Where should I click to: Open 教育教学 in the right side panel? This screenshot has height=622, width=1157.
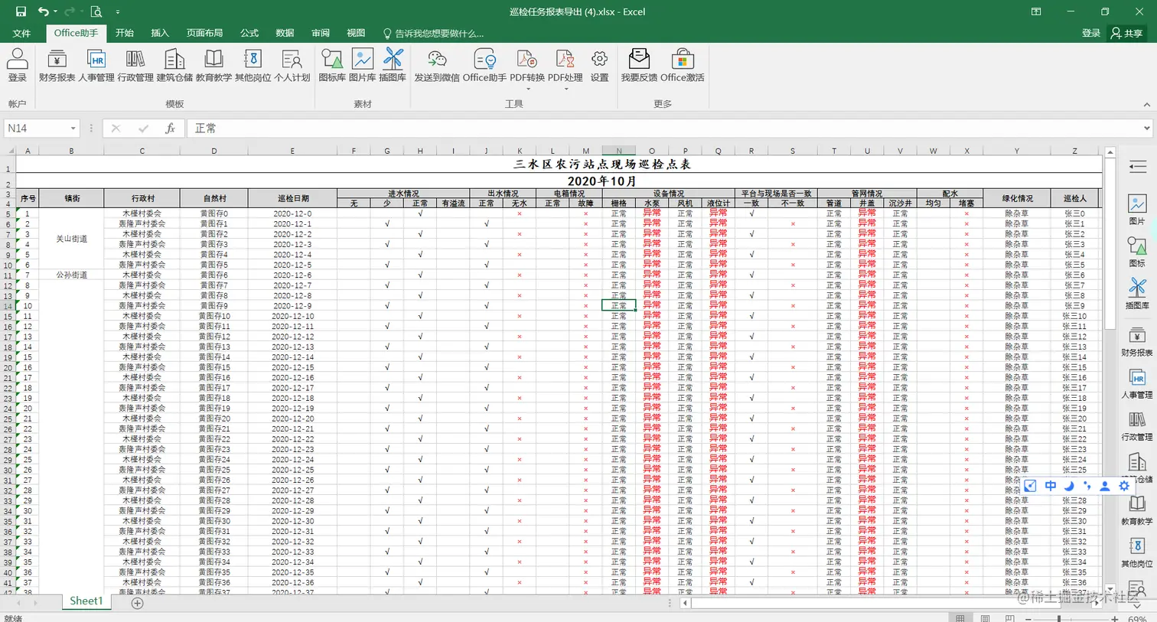pos(1137,510)
